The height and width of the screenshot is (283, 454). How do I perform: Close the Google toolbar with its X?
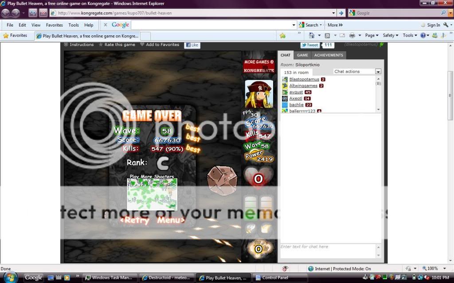click(x=106, y=25)
